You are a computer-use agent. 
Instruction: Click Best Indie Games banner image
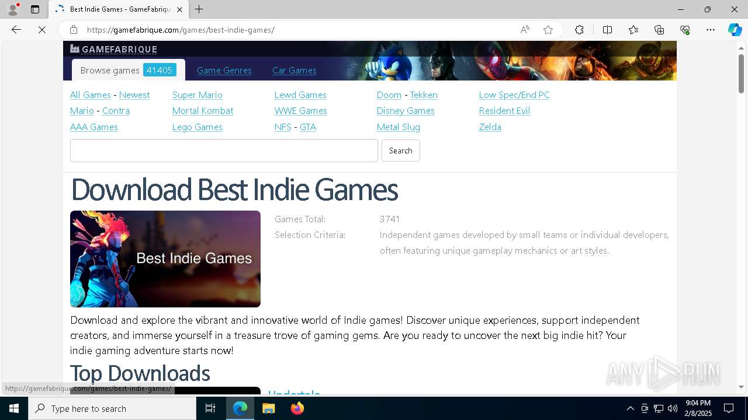165,258
